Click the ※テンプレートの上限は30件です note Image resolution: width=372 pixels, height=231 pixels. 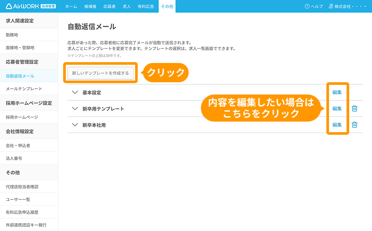pos(95,56)
